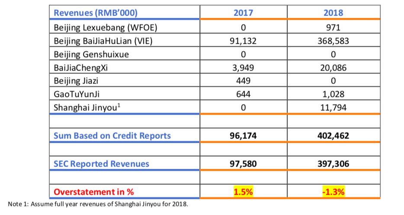Image resolution: width=404 pixels, height=215 pixels.
Task: Click 'Sum Based on Credit Reports' label
Action: [112, 135]
